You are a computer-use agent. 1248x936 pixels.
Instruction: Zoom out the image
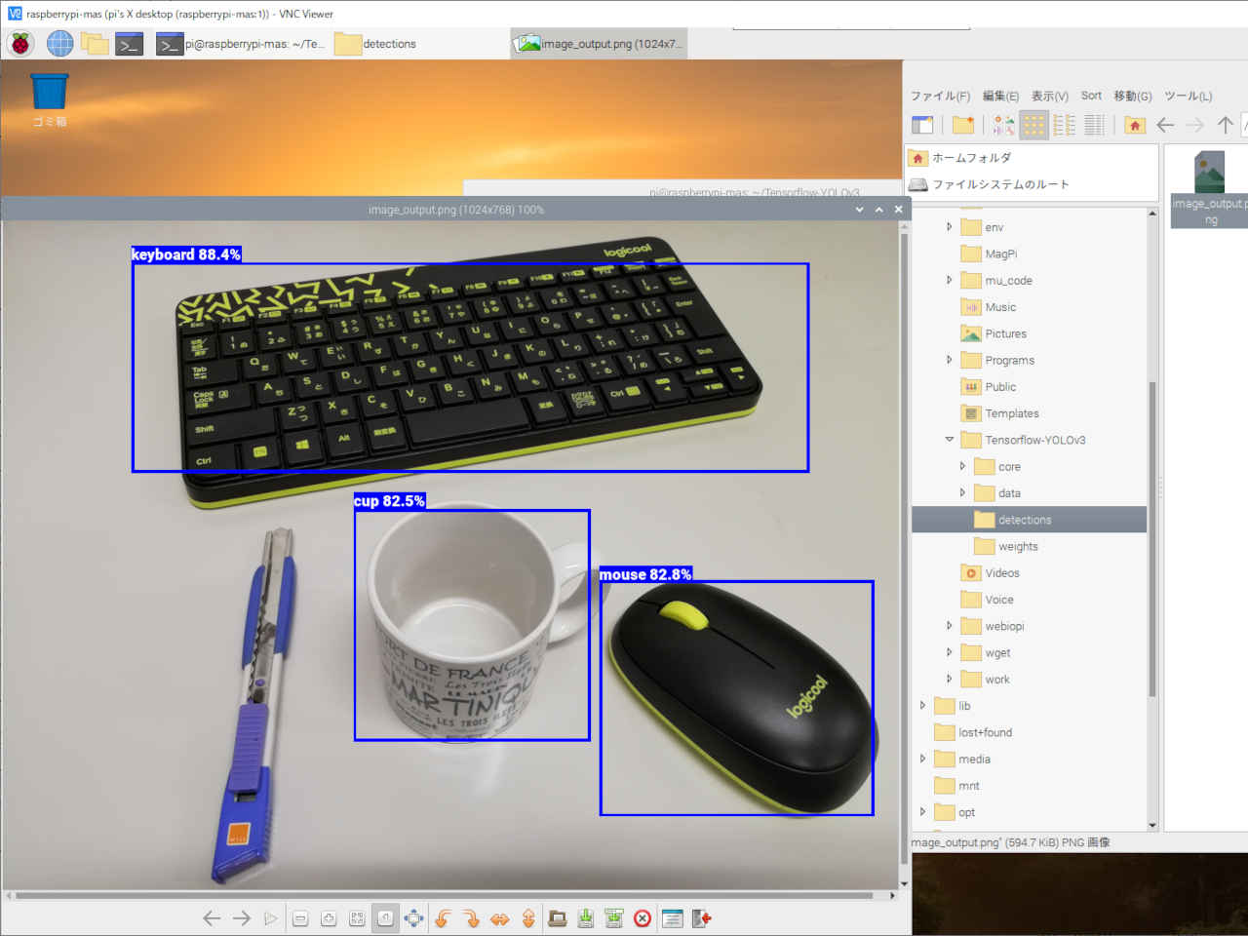(300, 918)
